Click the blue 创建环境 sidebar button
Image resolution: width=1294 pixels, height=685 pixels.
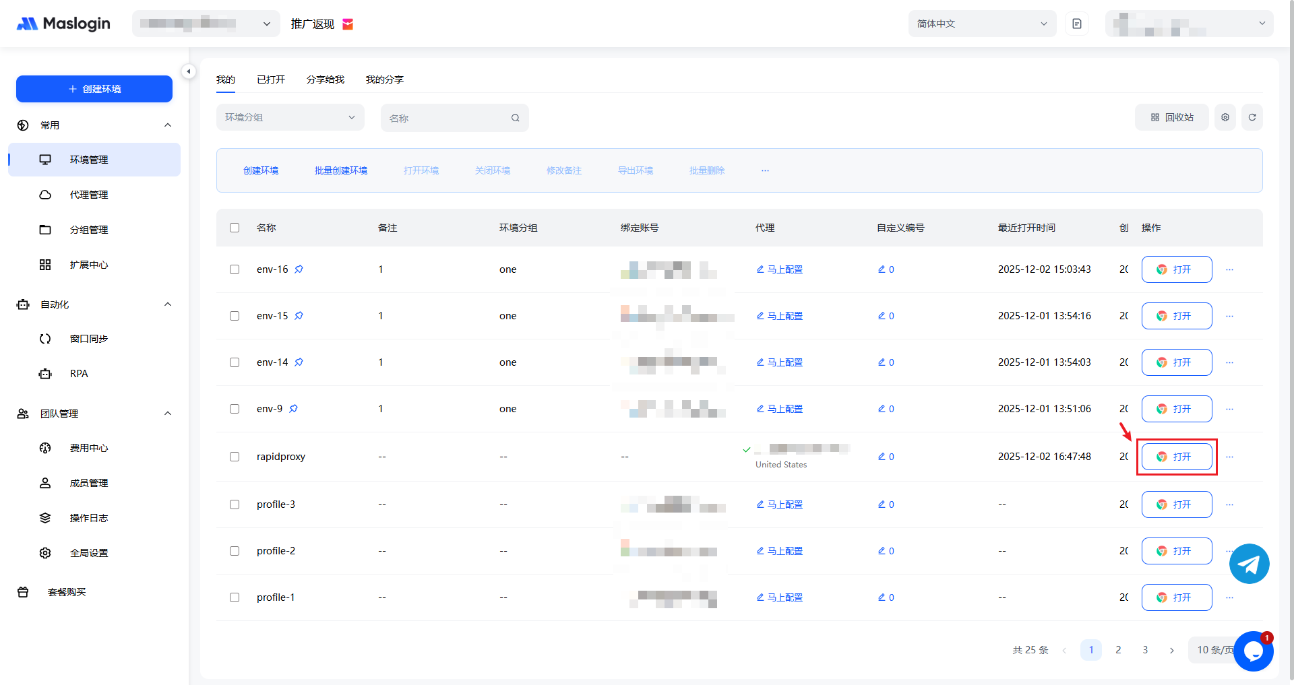click(x=94, y=89)
